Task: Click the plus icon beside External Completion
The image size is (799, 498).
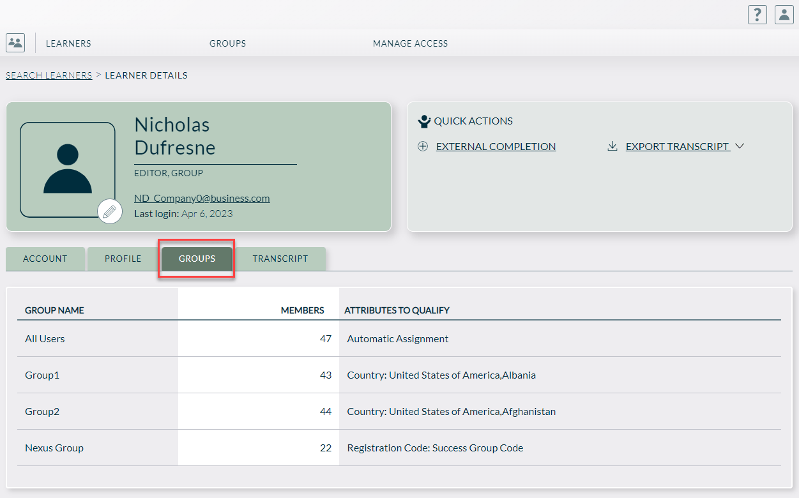Action: pyautogui.click(x=423, y=146)
